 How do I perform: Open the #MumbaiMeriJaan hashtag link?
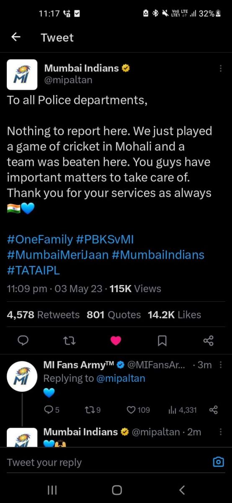coord(58,254)
